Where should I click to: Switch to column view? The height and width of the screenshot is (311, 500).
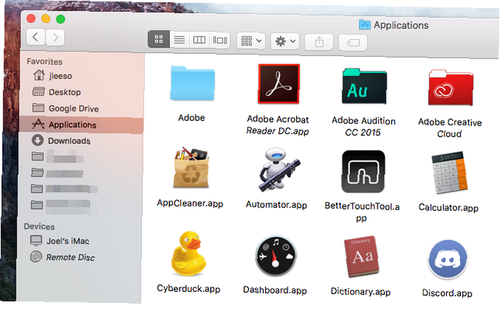[199, 40]
